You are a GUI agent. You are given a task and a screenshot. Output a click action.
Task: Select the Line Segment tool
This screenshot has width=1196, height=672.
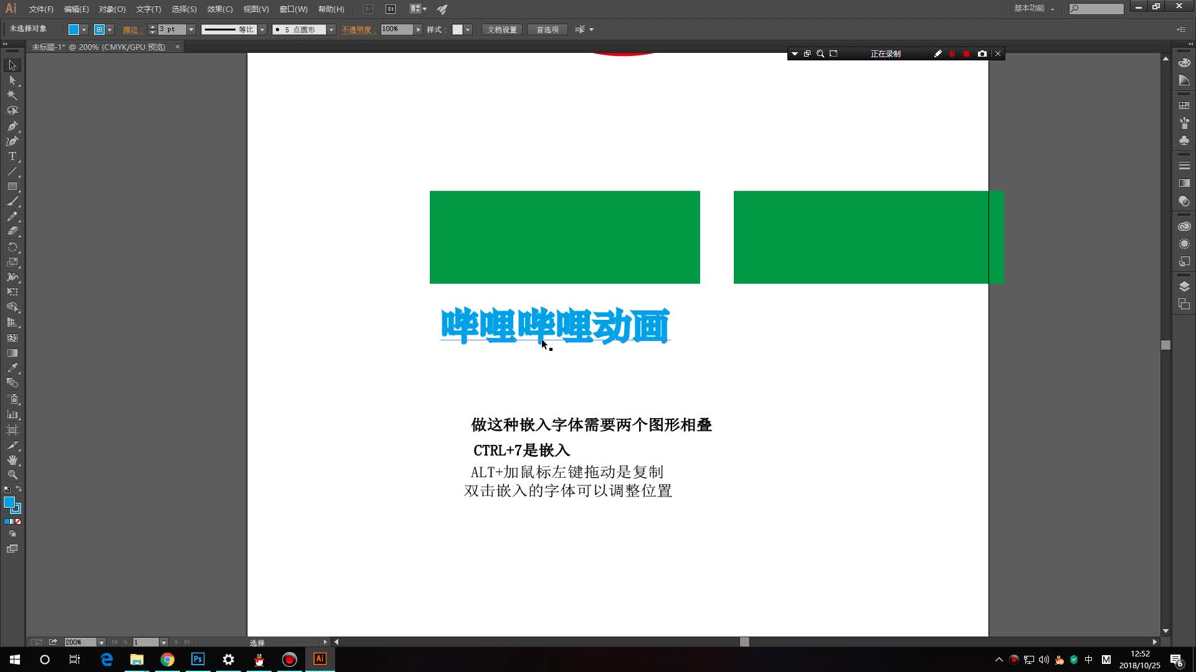12,171
